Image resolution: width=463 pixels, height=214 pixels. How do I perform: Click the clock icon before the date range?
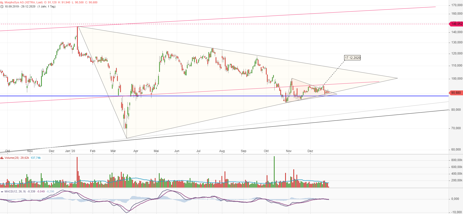tap(2, 6)
